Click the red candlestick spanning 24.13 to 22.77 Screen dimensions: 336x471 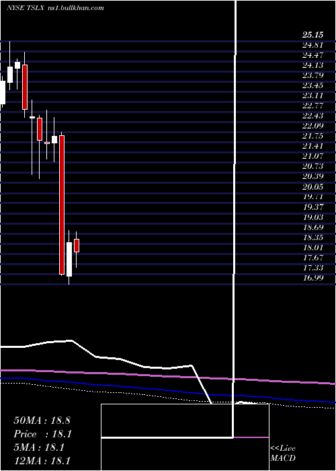click(25, 87)
